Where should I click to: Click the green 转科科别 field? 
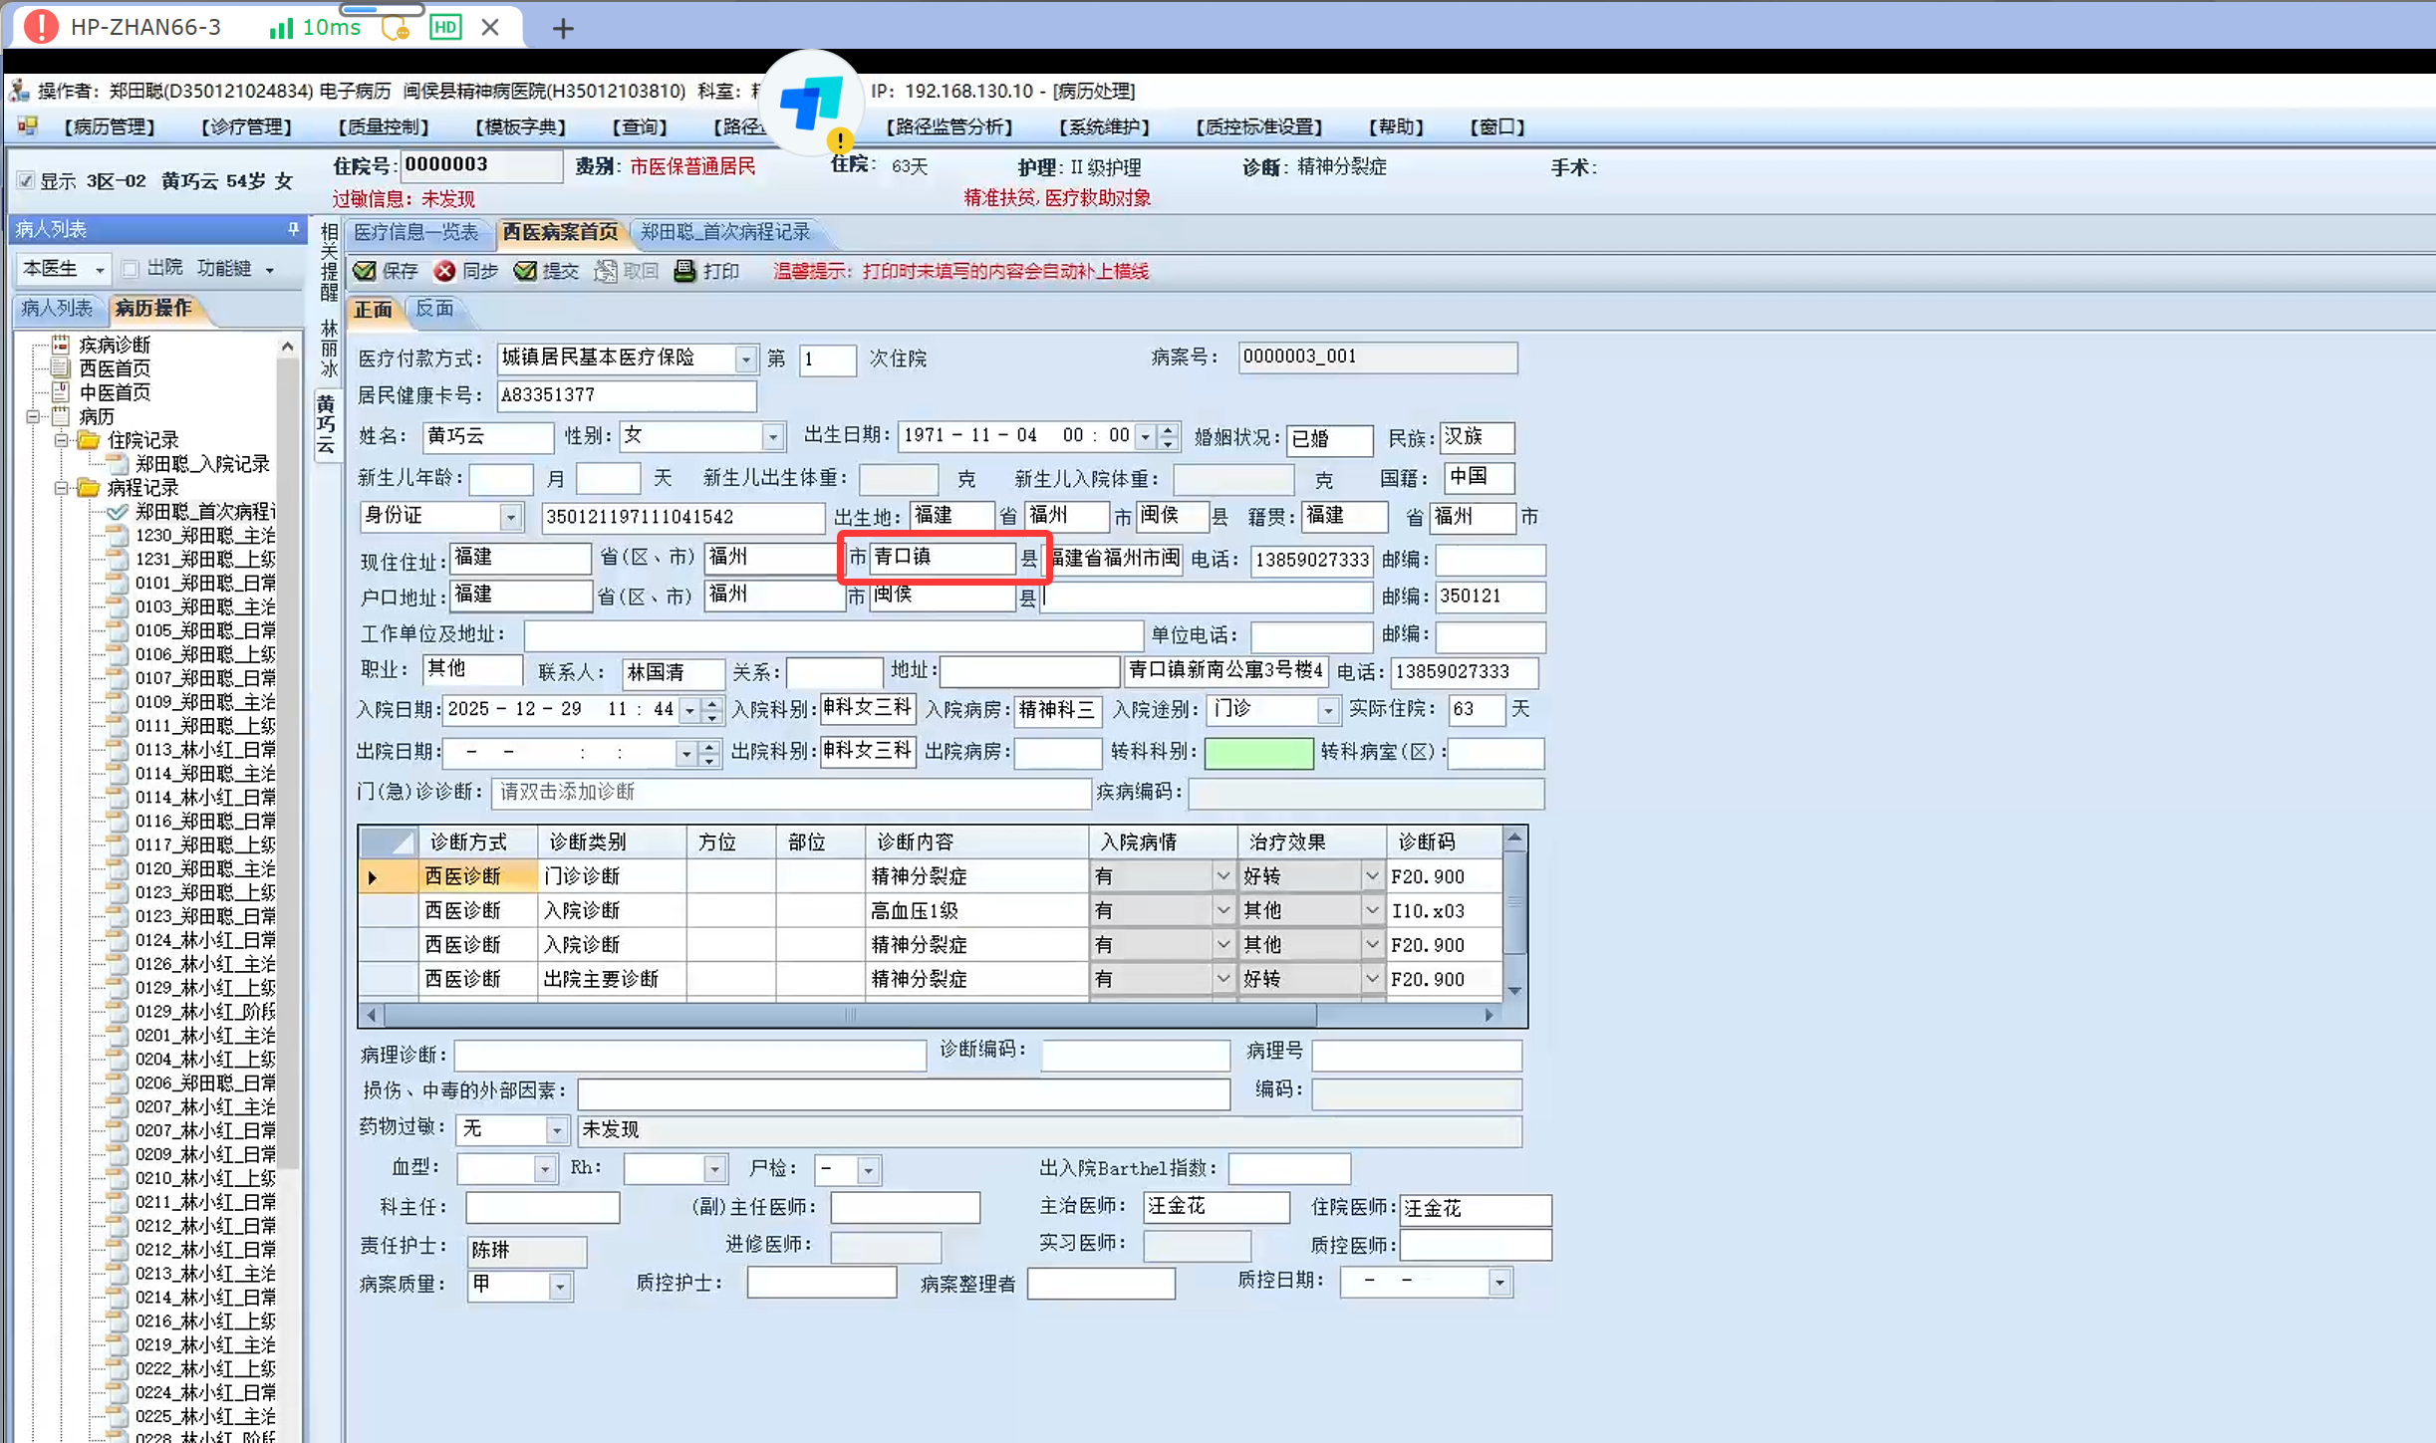click(1257, 753)
